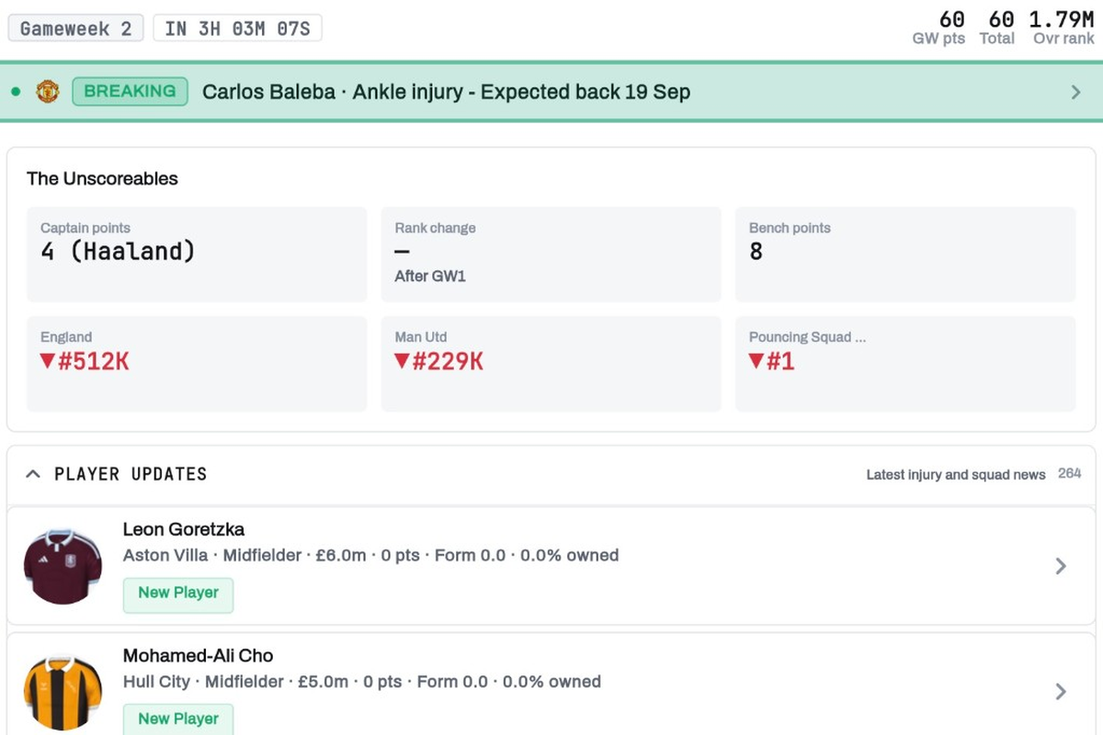
Task: Click Mohamed-Ali Cho's Hull City striped shirt
Action: [x=63, y=695]
